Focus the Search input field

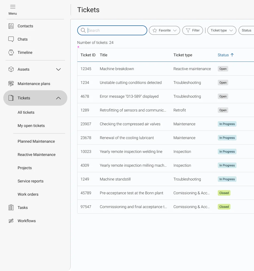112,30
